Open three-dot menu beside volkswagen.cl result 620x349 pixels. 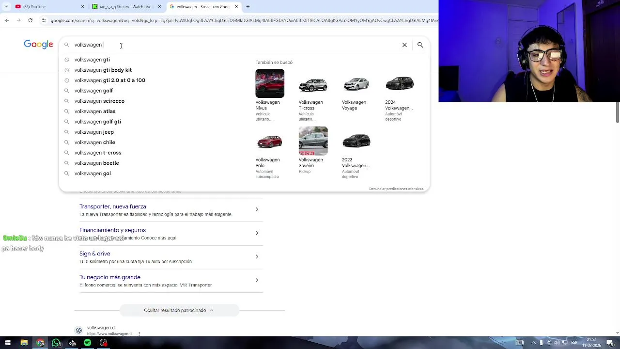[139, 333]
